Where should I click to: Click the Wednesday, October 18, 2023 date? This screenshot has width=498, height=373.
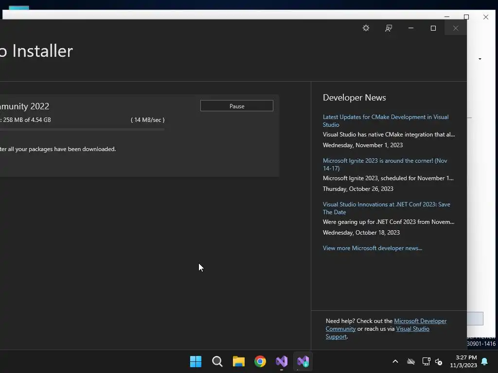point(361,233)
